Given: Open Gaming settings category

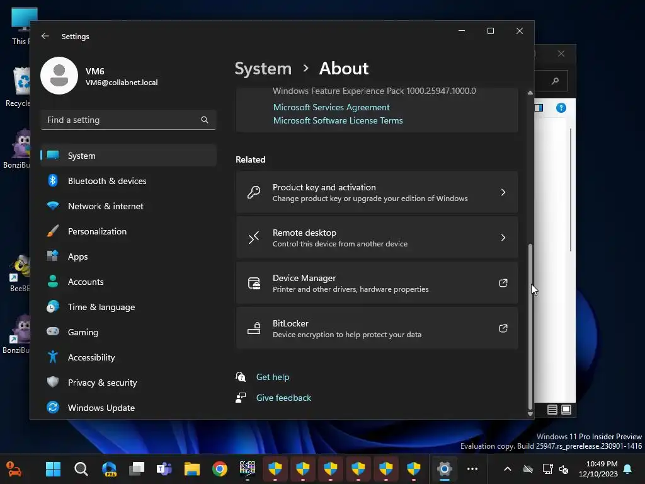Looking at the screenshot, I should [128, 331].
